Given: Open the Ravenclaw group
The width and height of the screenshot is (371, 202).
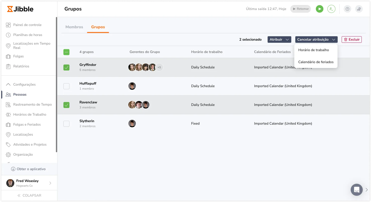Looking at the screenshot, I should pos(88,102).
